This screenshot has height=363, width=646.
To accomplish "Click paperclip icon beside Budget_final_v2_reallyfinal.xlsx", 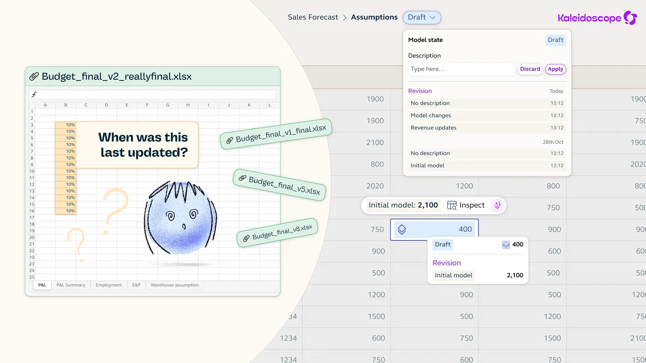I will [34, 76].
